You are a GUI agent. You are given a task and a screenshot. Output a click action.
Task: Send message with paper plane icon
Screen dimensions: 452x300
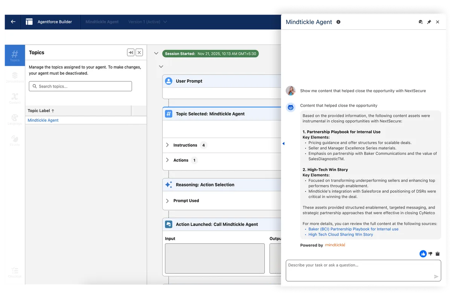(436, 277)
